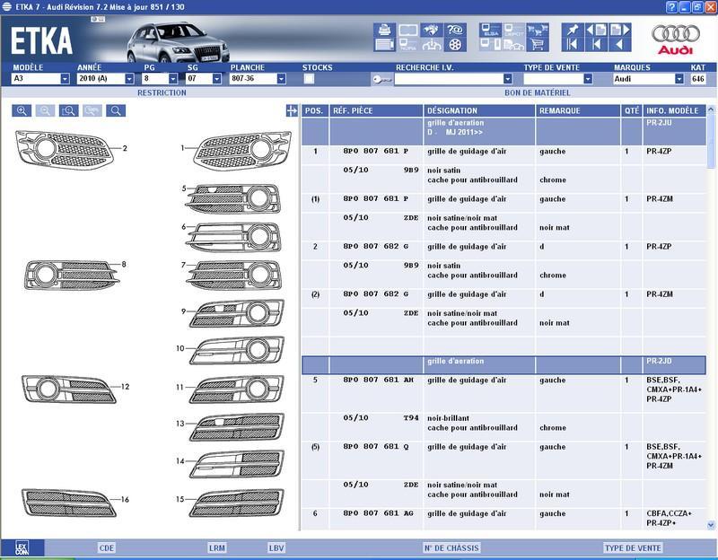Click the POS. column header
718x560 pixels.
pyautogui.click(x=315, y=110)
